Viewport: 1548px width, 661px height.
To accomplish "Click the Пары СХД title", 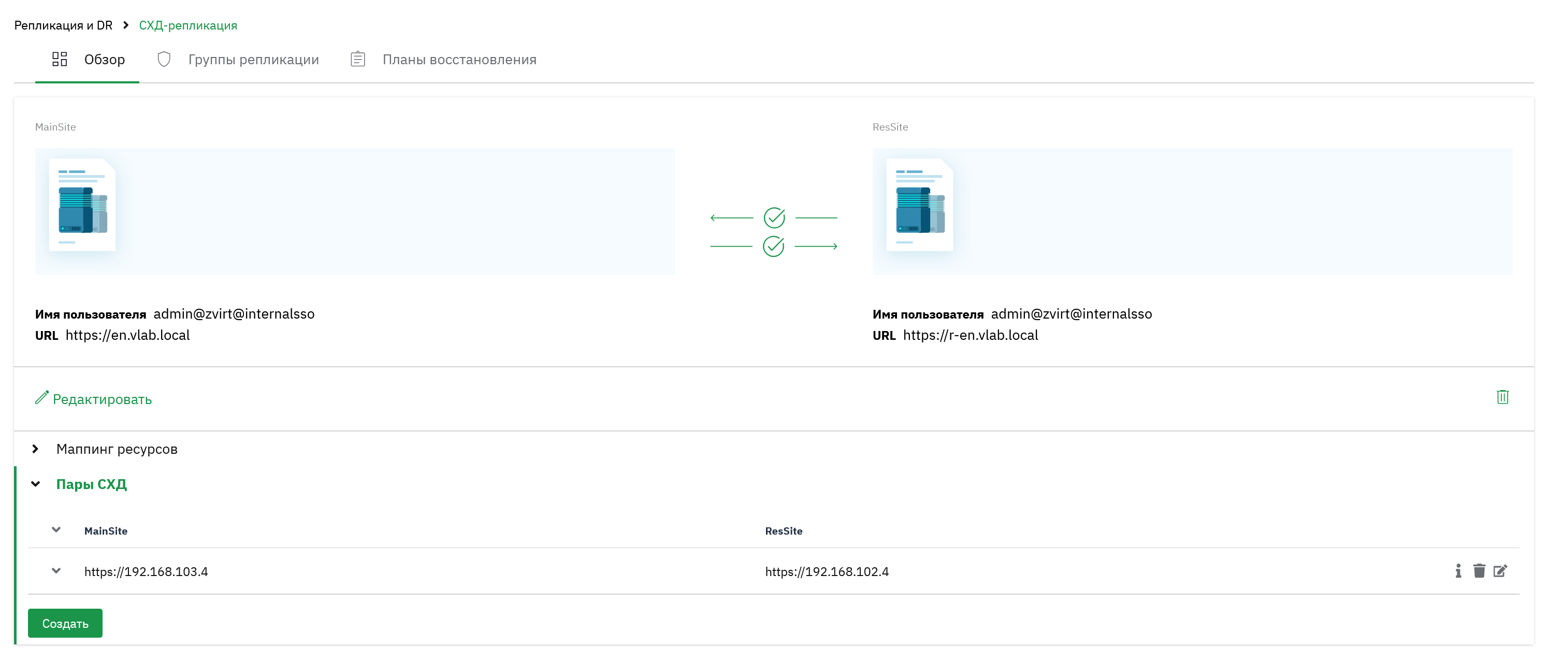I will pyautogui.click(x=91, y=484).
